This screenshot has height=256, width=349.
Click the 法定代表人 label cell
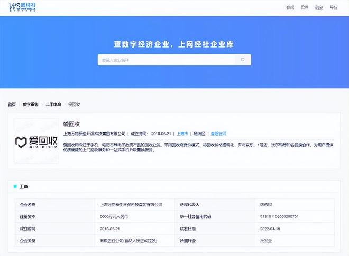tap(214, 205)
